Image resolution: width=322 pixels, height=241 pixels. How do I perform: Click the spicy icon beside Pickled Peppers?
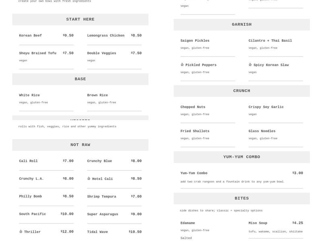(x=182, y=65)
